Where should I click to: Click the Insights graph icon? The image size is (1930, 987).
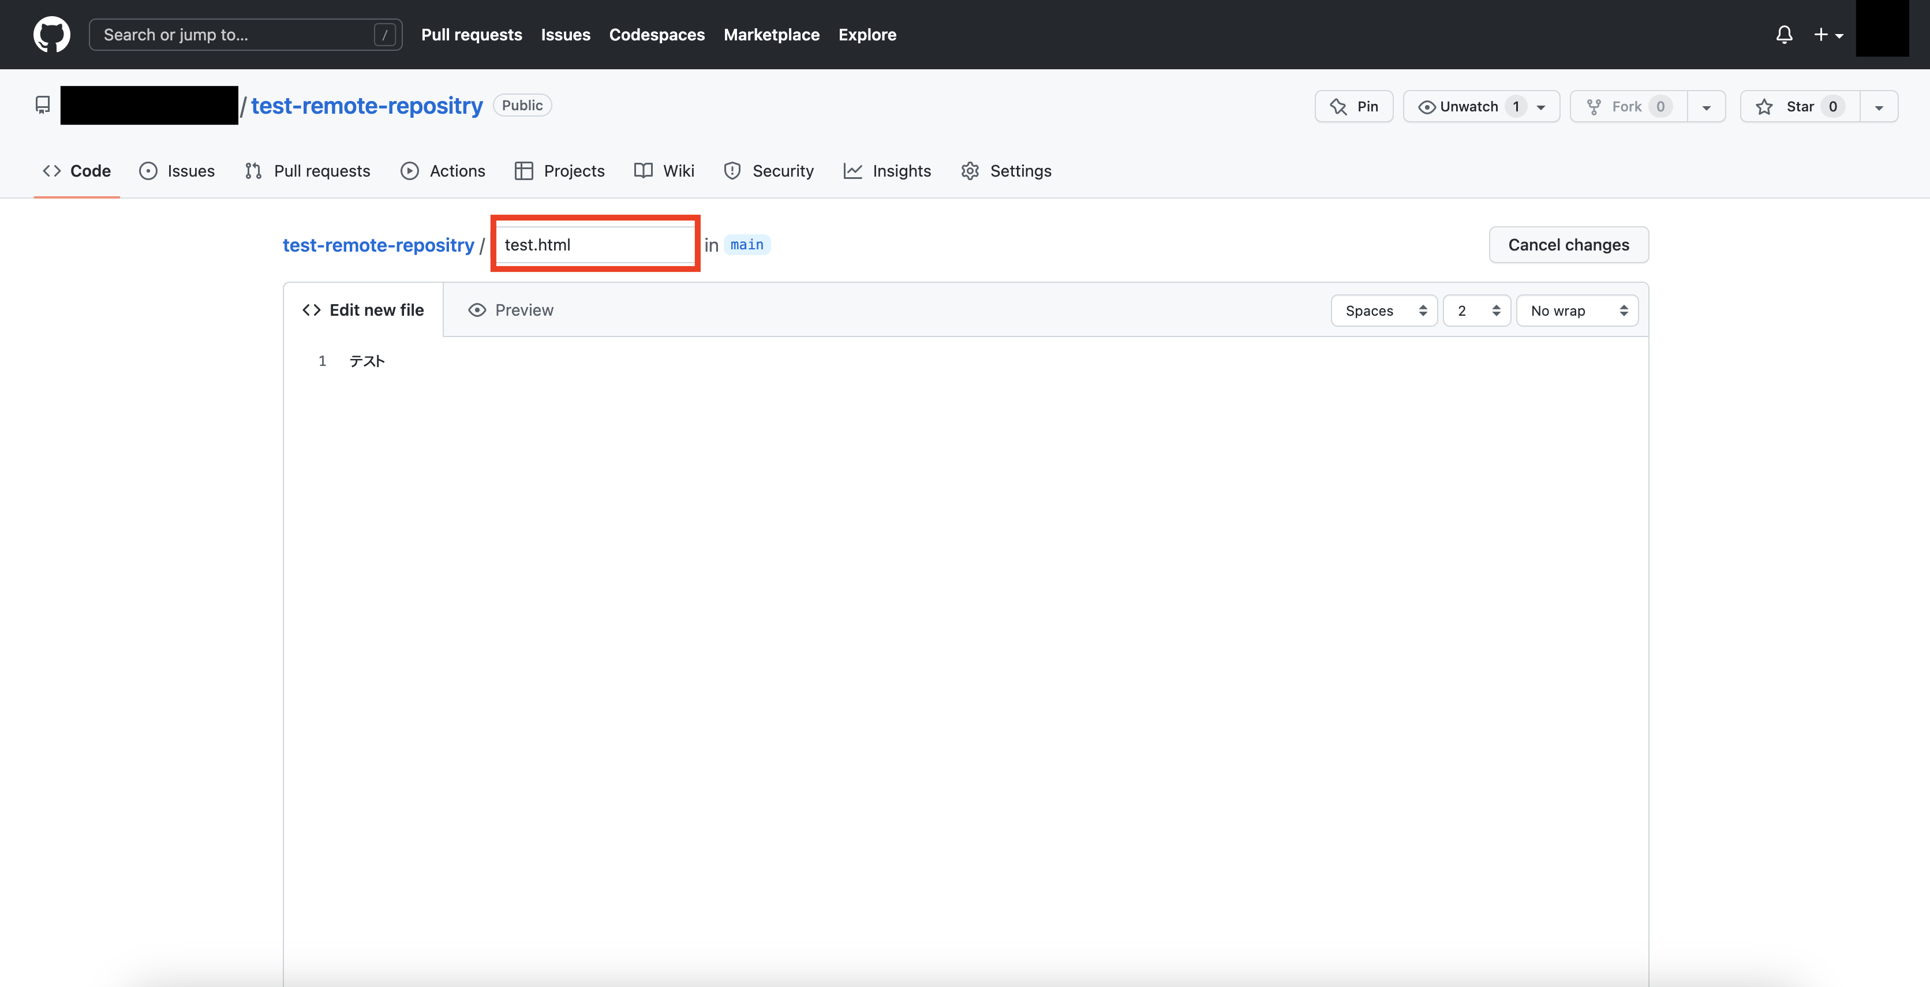[852, 171]
